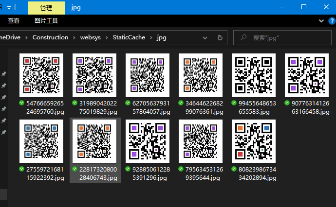Expand the arrow after websys breadcrumb

(107, 37)
